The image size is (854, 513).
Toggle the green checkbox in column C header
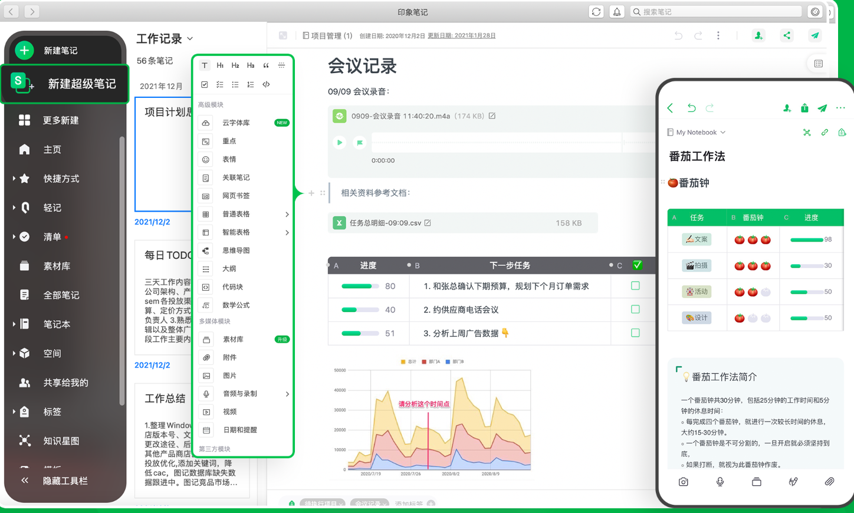pyautogui.click(x=638, y=265)
